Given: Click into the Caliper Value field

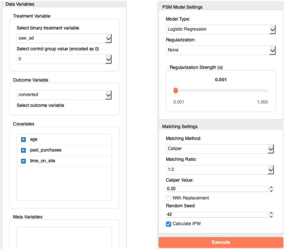Looking at the screenshot, I should click(217, 189).
